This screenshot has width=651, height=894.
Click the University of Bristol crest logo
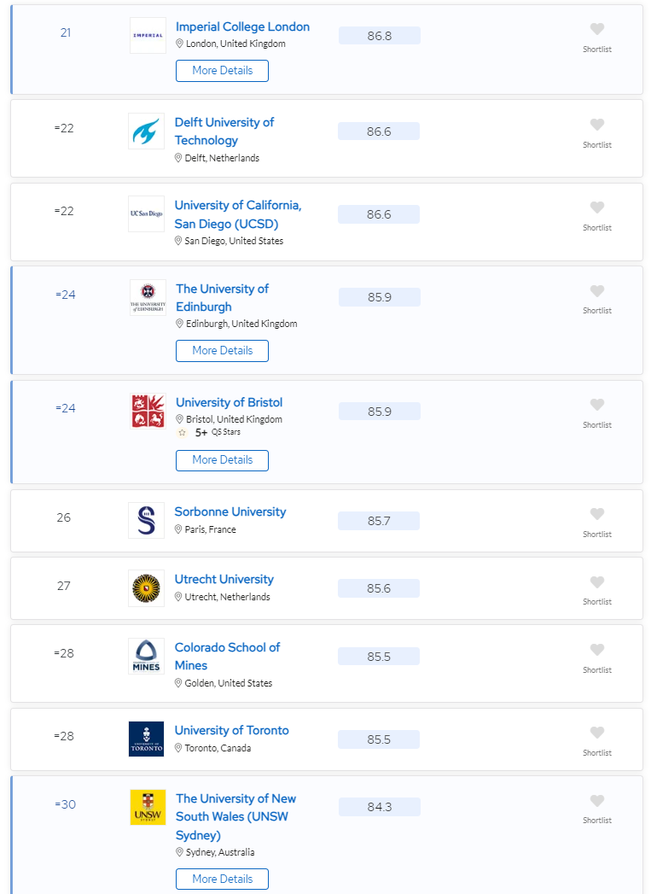148,412
